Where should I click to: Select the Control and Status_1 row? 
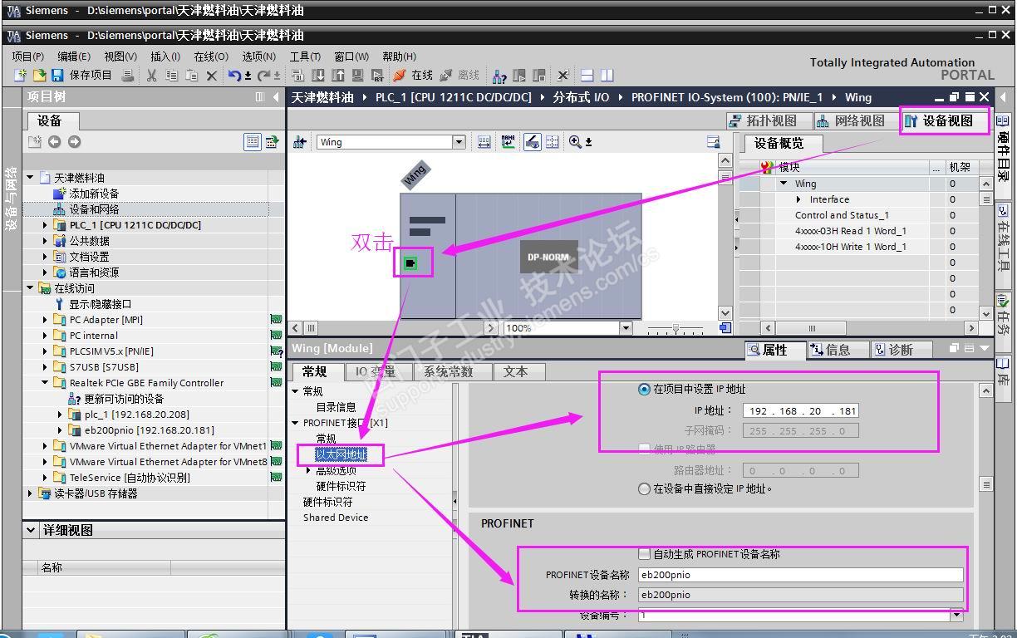pos(842,215)
